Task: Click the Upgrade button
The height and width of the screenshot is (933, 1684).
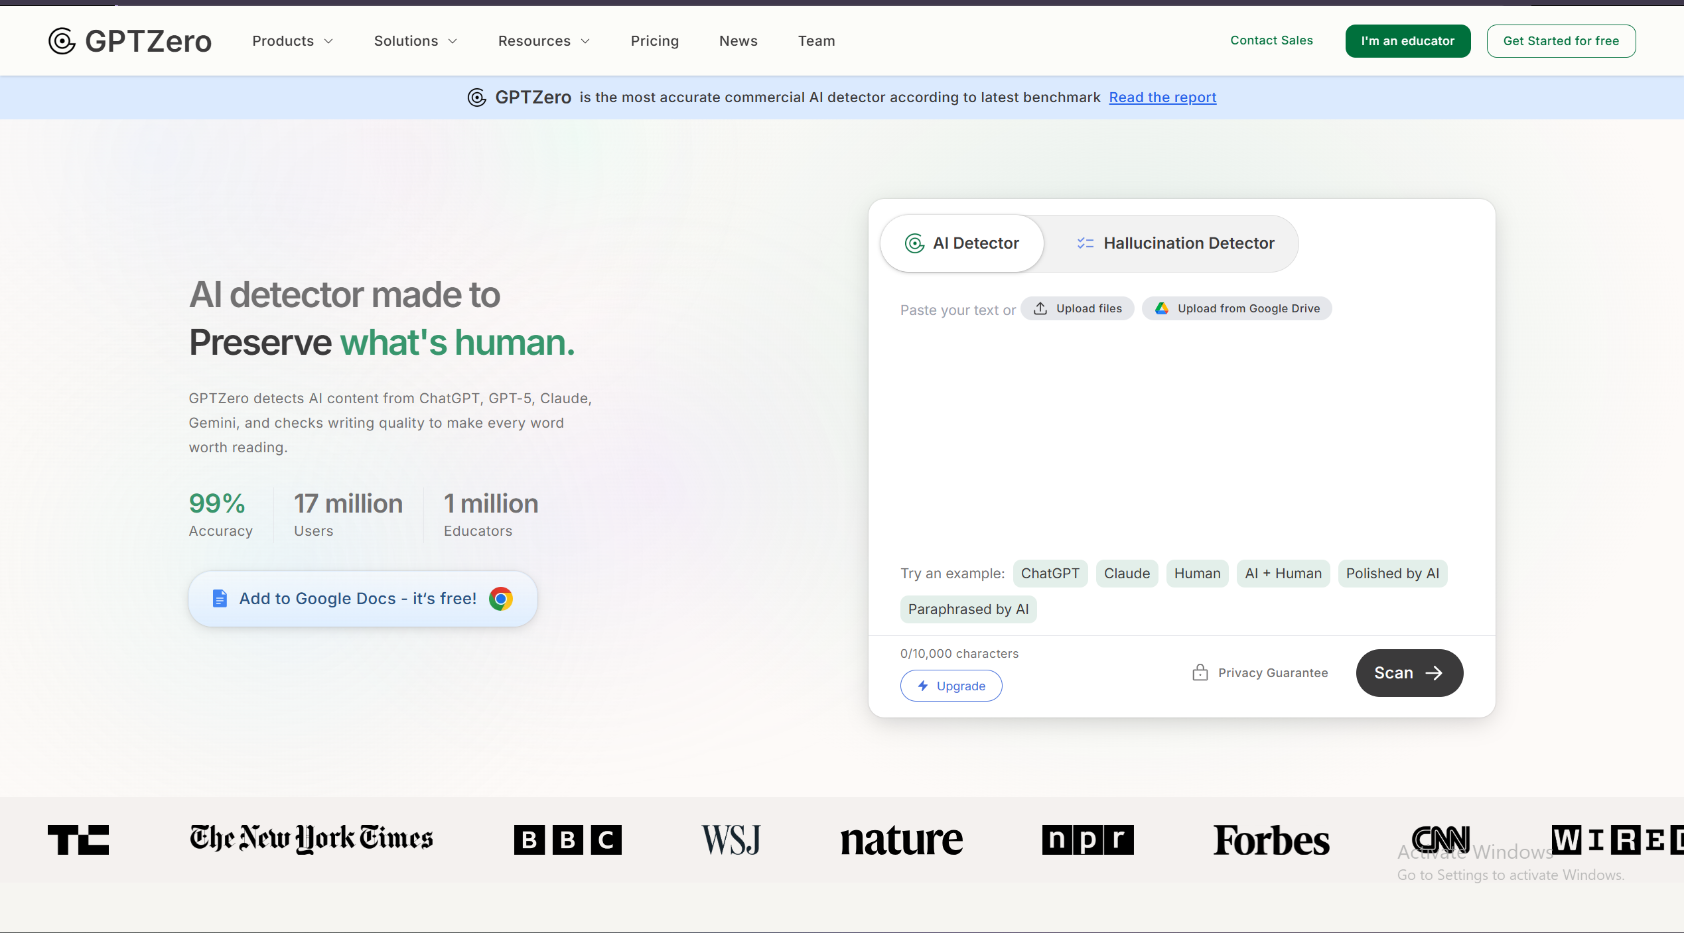Action: click(951, 686)
